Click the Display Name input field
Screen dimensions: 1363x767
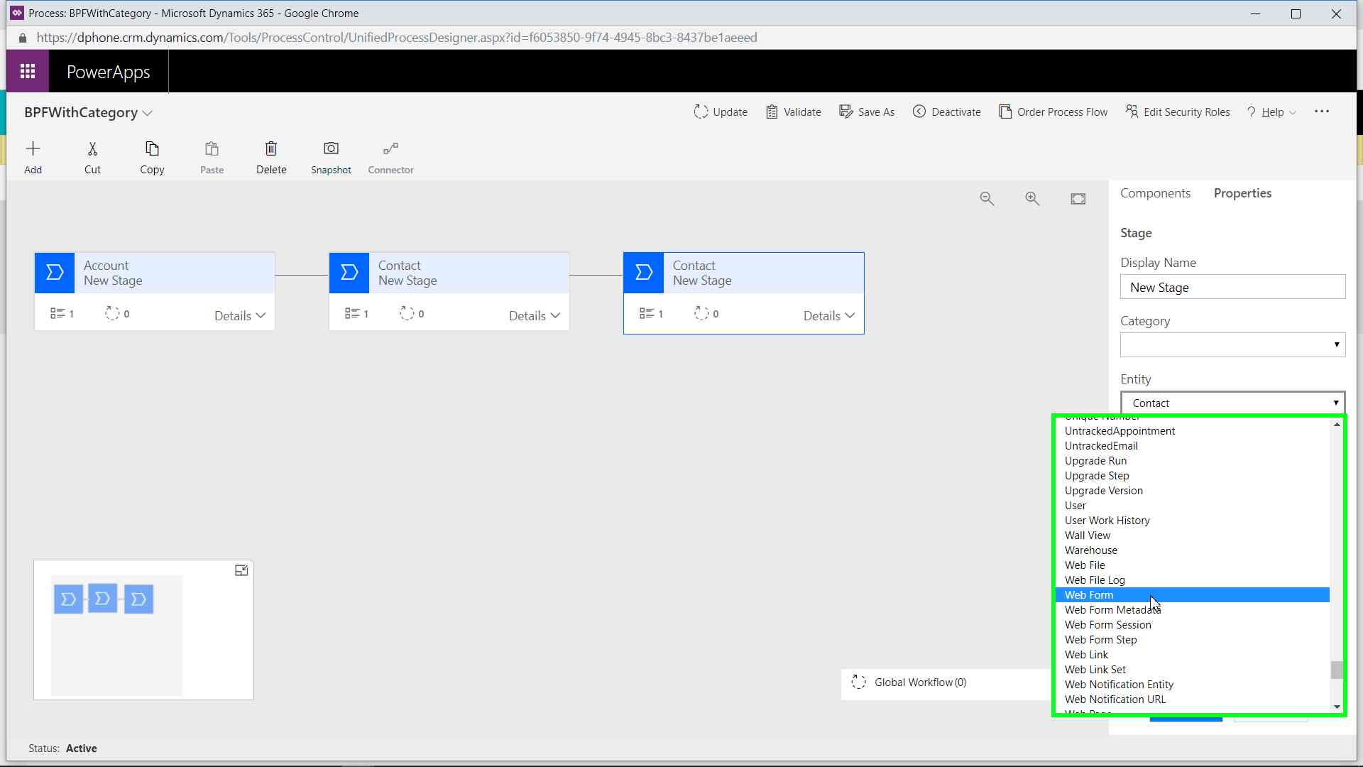click(x=1232, y=288)
